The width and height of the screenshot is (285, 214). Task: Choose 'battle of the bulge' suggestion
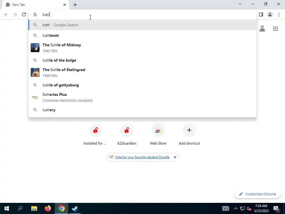[142, 60]
